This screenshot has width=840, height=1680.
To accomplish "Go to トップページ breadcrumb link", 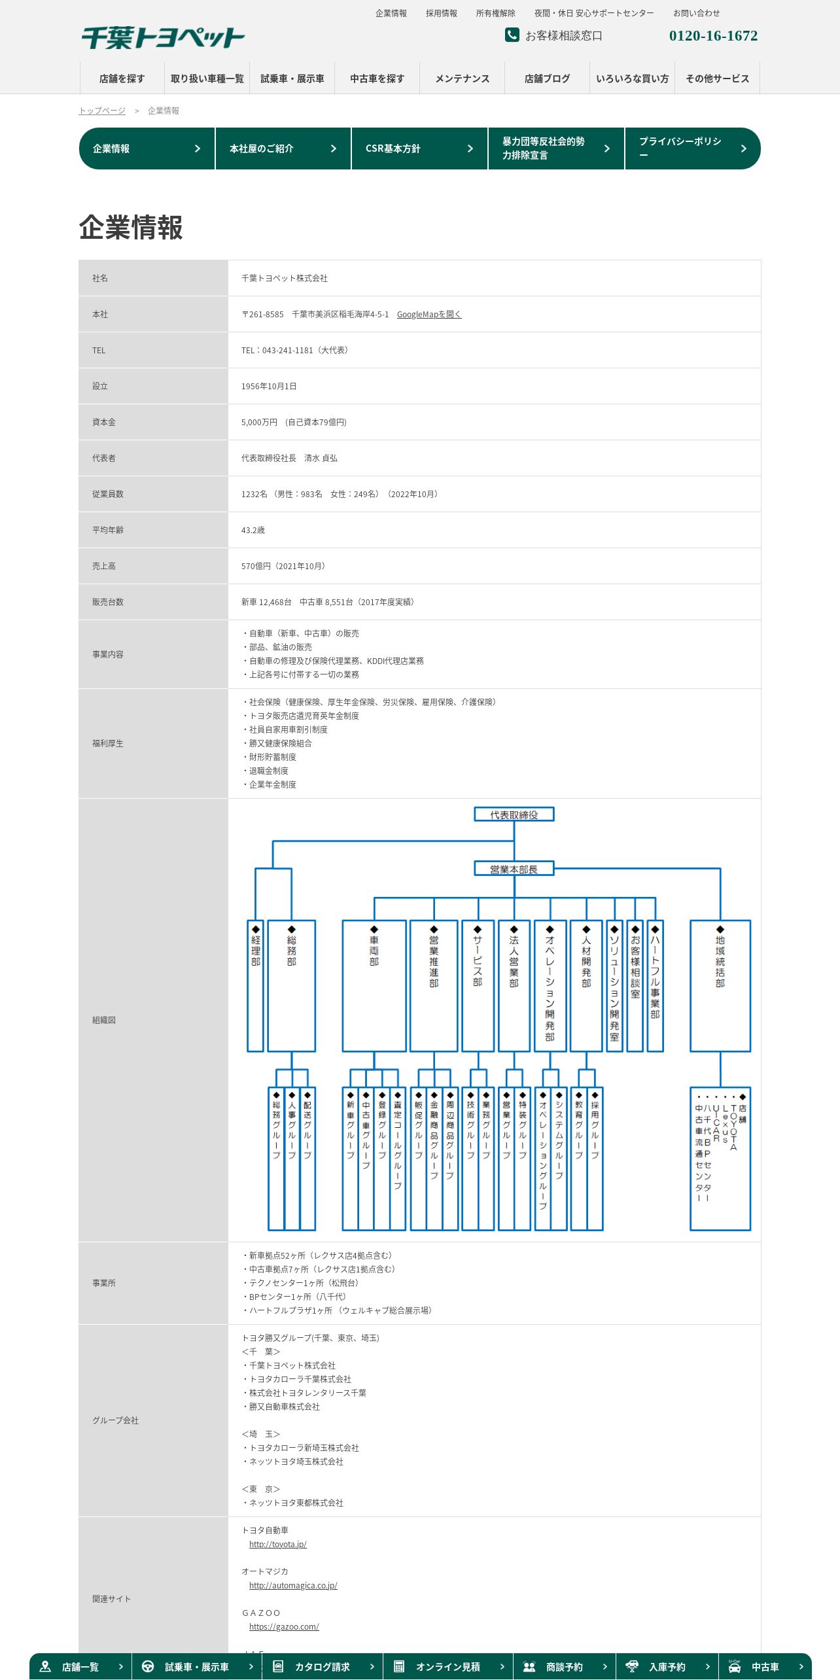I will point(102,111).
